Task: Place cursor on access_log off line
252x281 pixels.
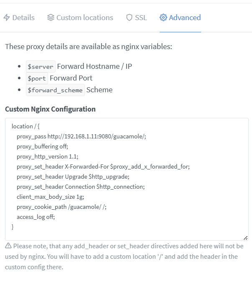Action: click(36, 217)
